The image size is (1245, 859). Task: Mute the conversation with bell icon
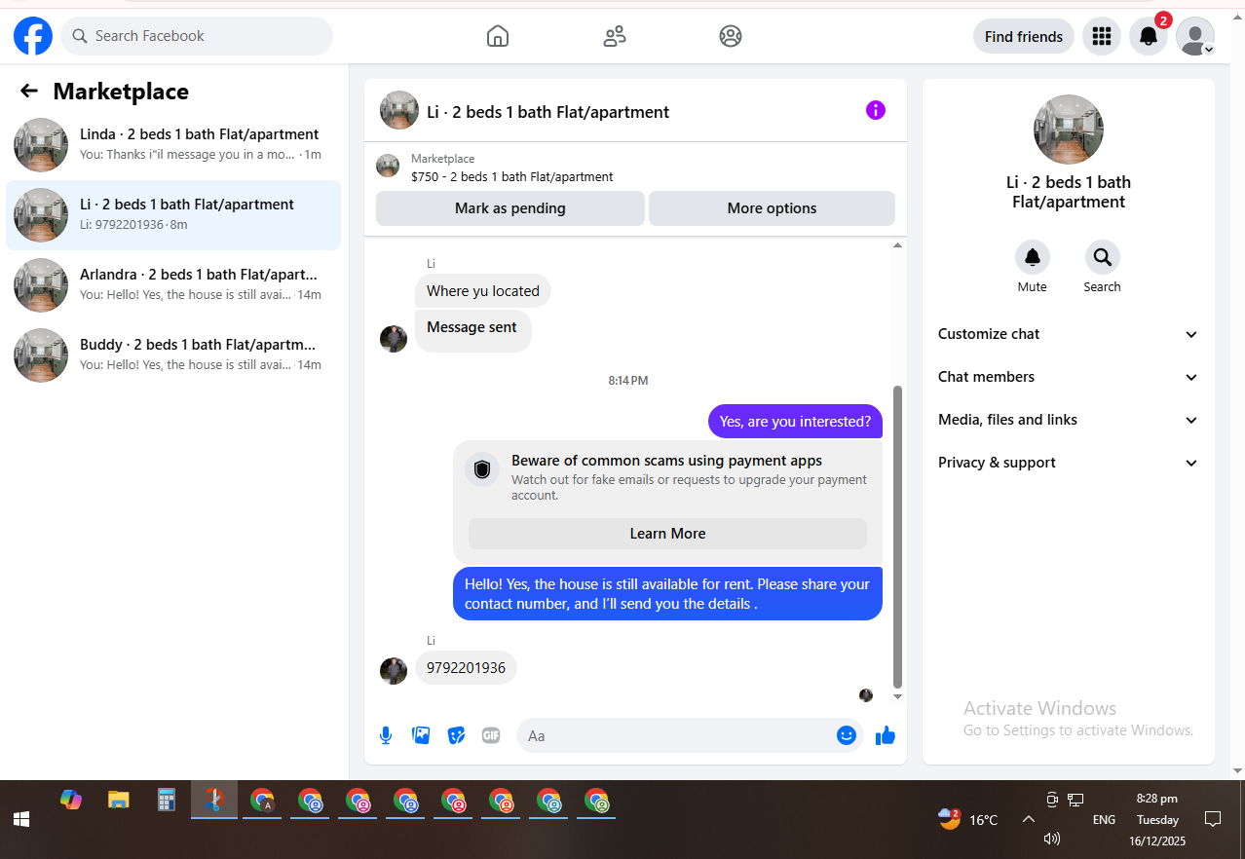(x=1033, y=257)
